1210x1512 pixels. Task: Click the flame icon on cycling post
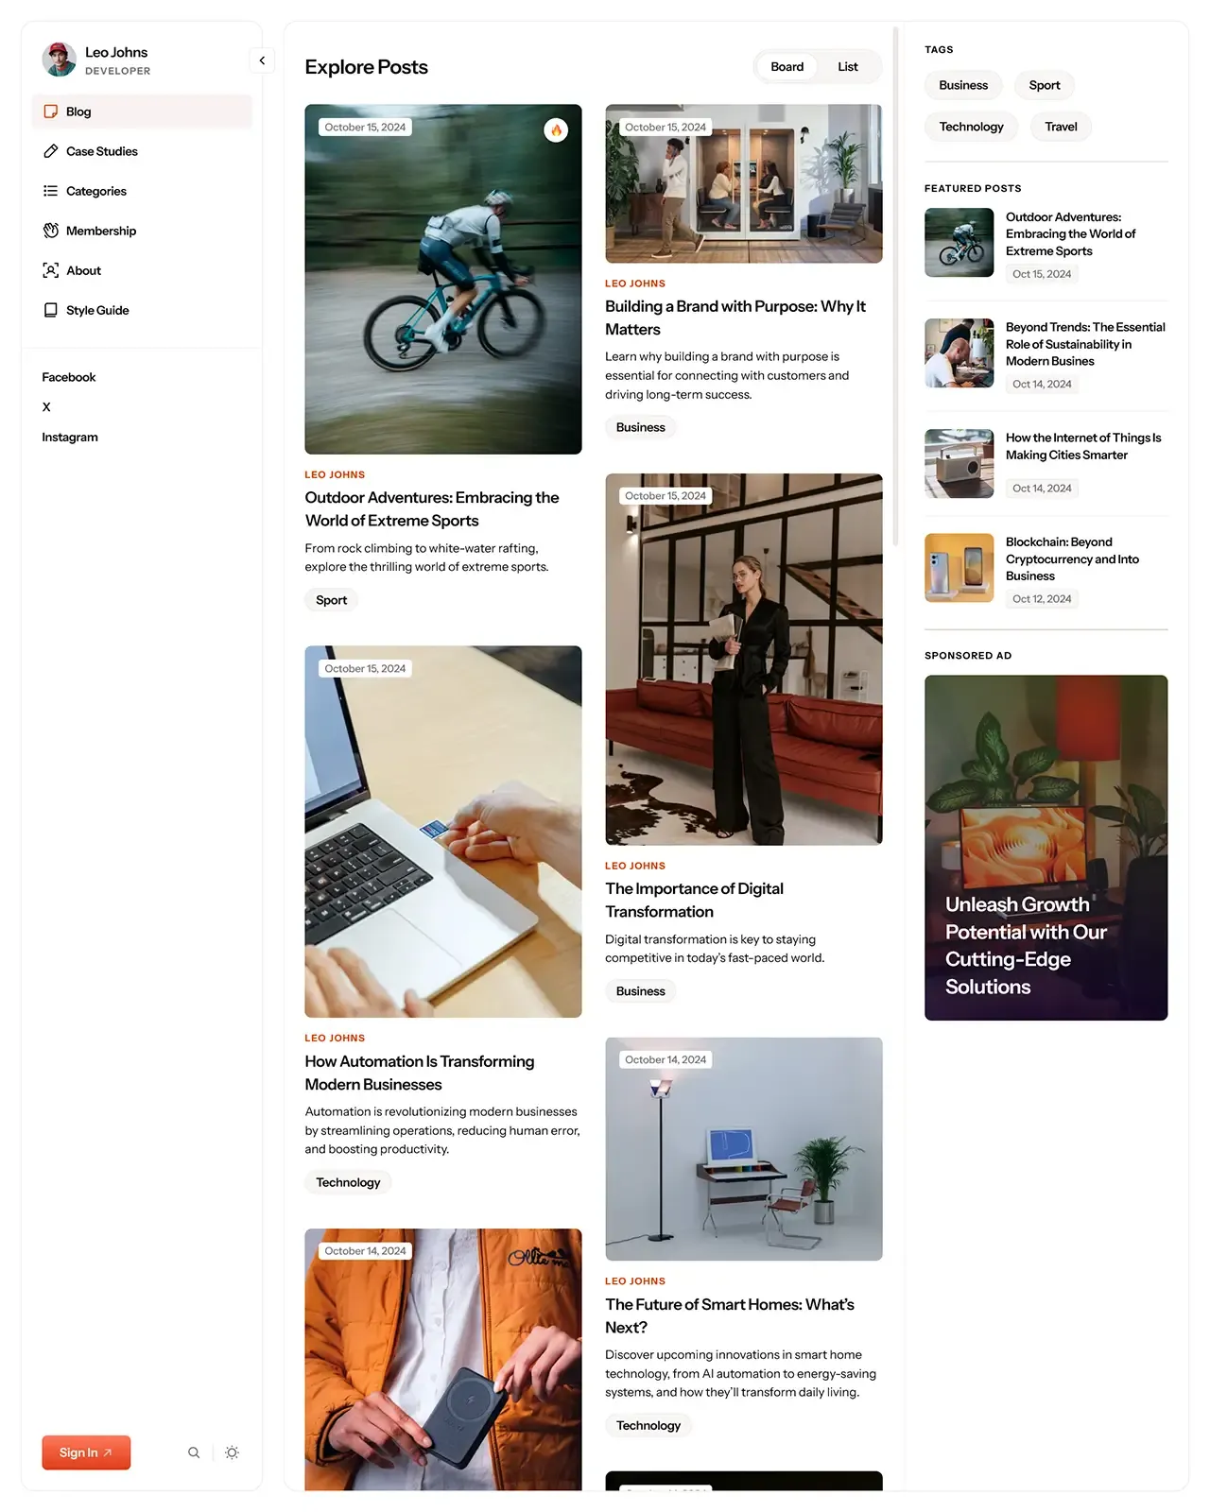(556, 130)
